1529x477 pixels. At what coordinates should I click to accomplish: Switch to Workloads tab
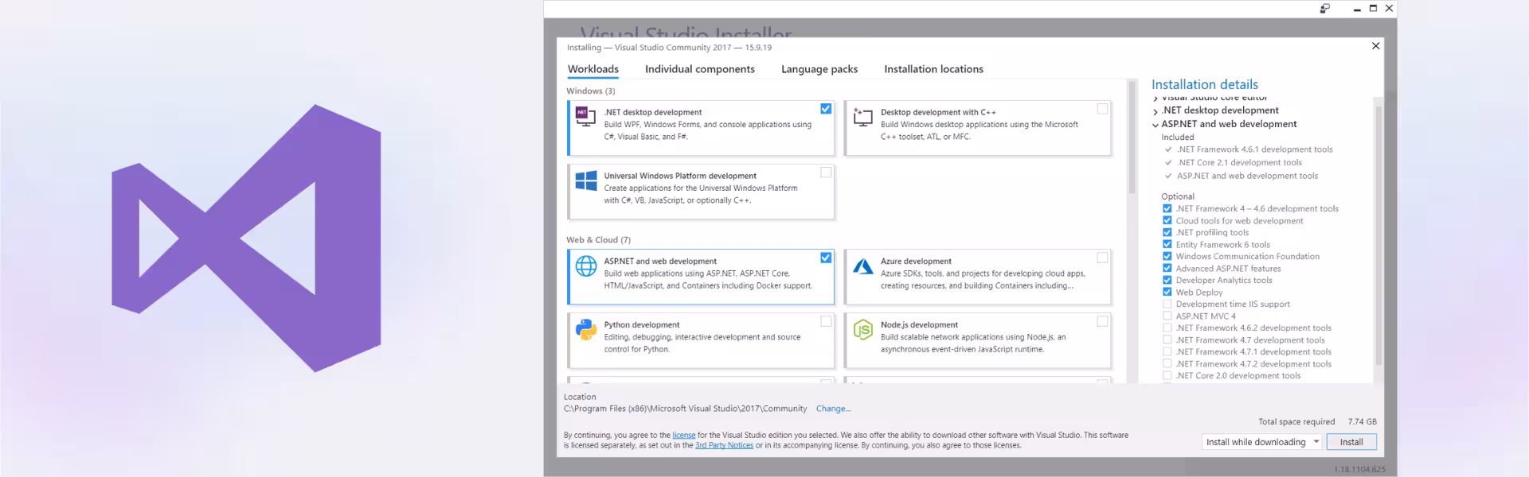click(593, 69)
